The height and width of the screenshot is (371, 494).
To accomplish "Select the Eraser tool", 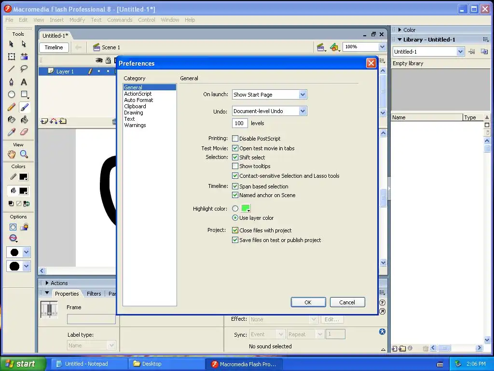I will pyautogui.click(x=24, y=132).
